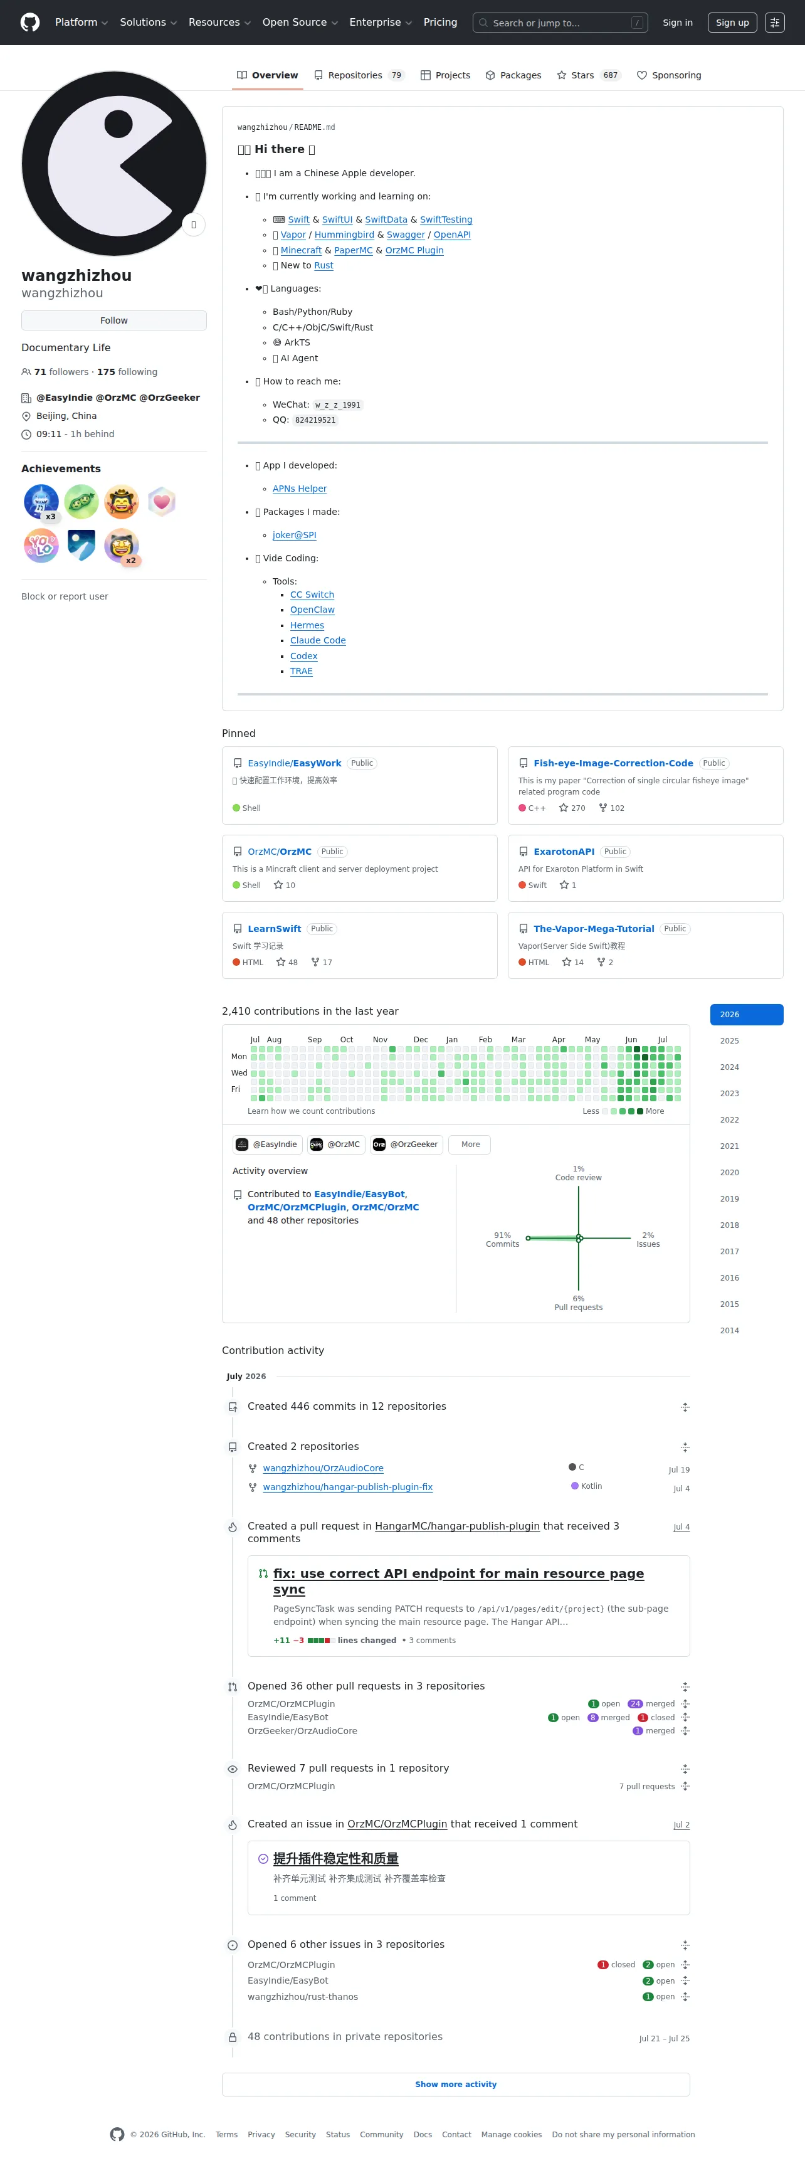Click the 175 following count
Screen dimensions: 805x2168
click(x=127, y=372)
